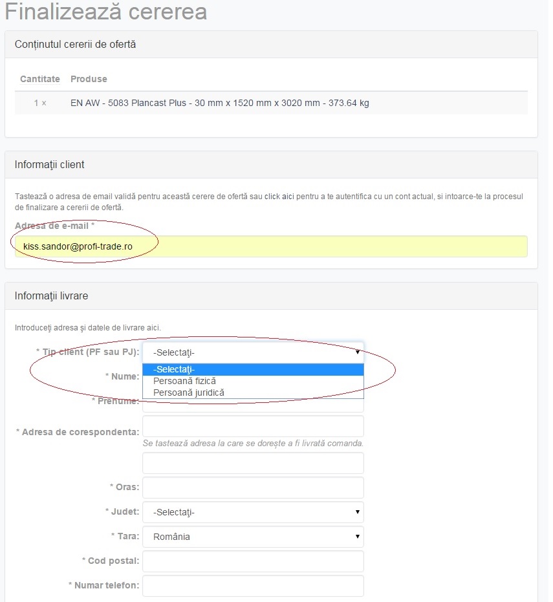Click the "1 ×" quantity cell
The height and width of the screenshot is (602, 553).
point(40,103)
